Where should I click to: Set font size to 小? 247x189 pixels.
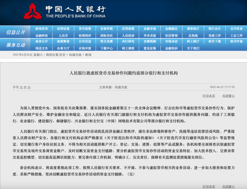coord(29,87)
